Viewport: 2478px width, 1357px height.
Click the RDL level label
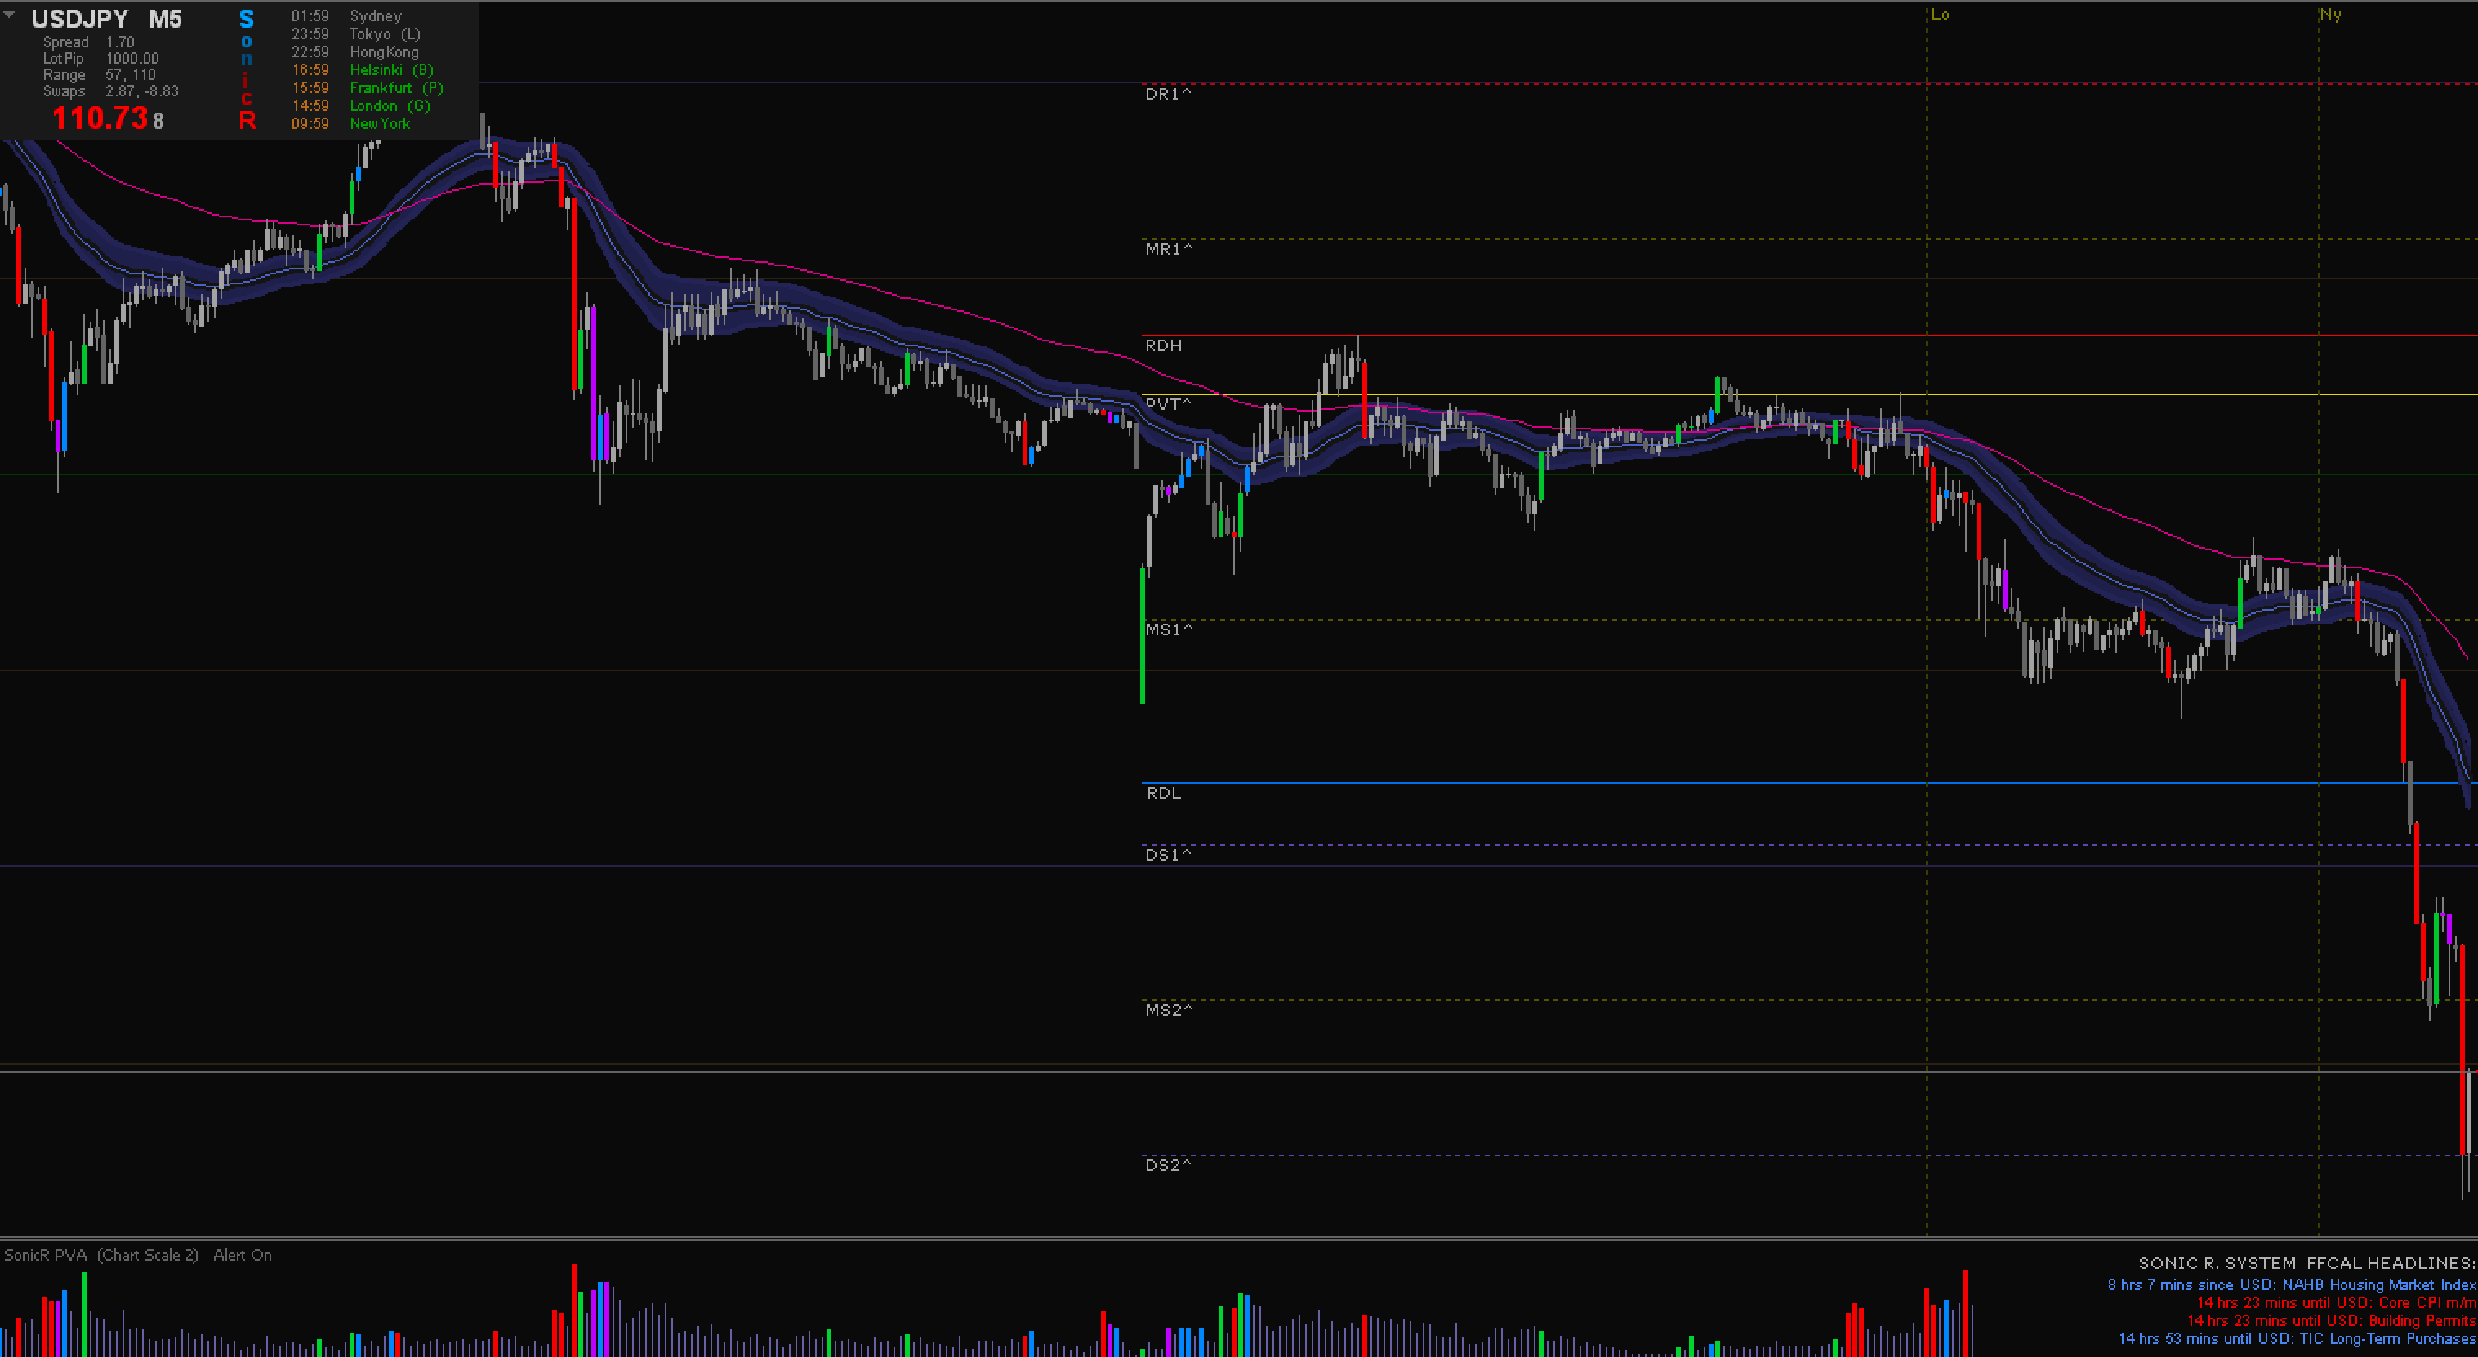pos(1163,793)
